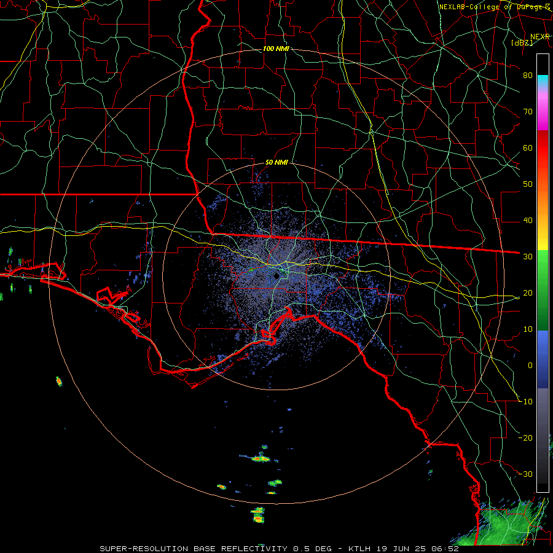Click the 60 dBZ scale label
The image size is (553, 553).
(528, 147)
